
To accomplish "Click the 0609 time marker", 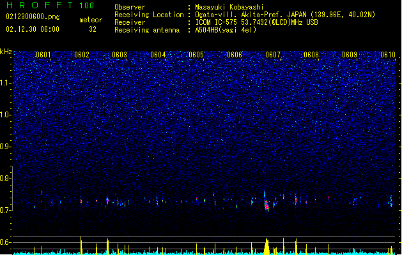I will point(350,55).
